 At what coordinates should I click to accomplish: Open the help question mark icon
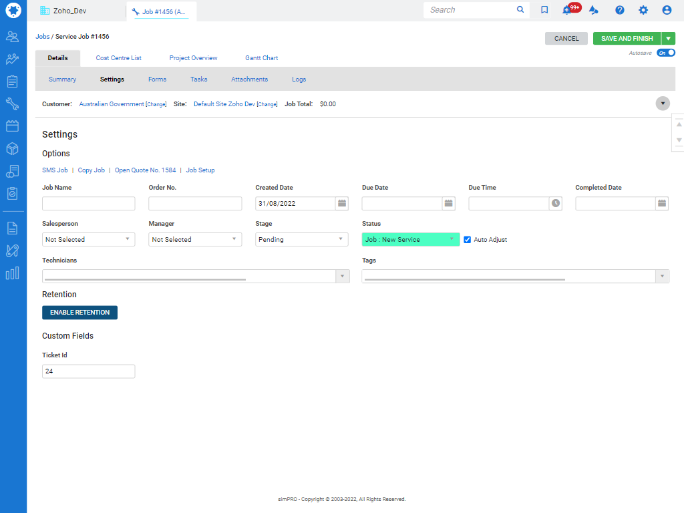619,10
